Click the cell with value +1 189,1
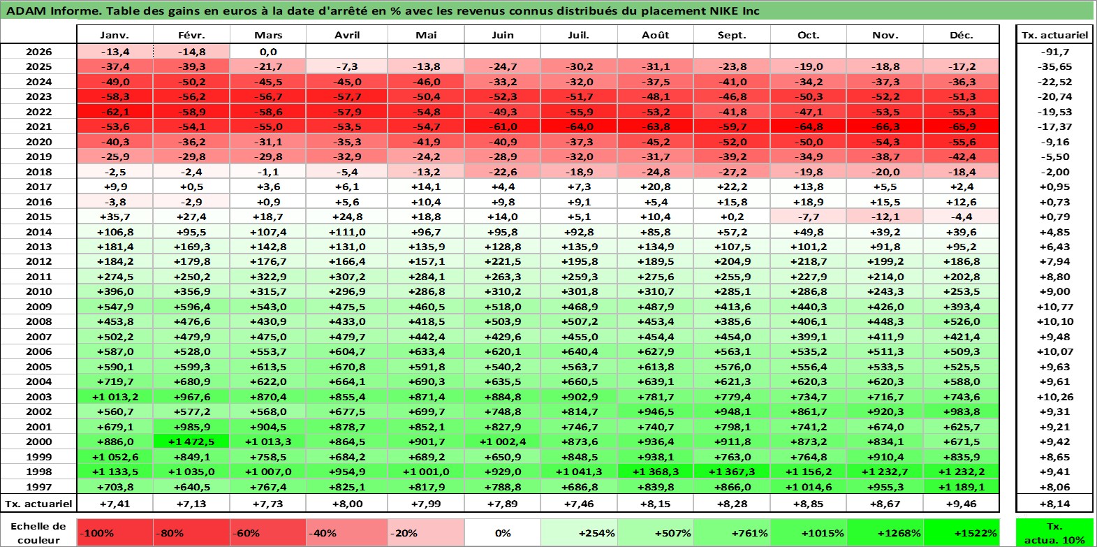This screenshot has height=547, width=1097. point(962,487)
